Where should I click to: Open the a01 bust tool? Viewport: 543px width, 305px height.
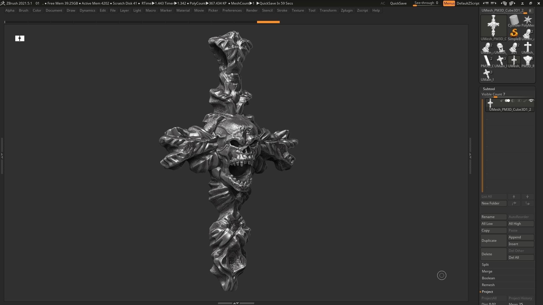tap(514, 48)
